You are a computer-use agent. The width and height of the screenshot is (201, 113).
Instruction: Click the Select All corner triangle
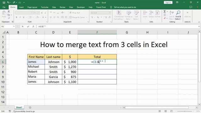(x=4, y=32)
